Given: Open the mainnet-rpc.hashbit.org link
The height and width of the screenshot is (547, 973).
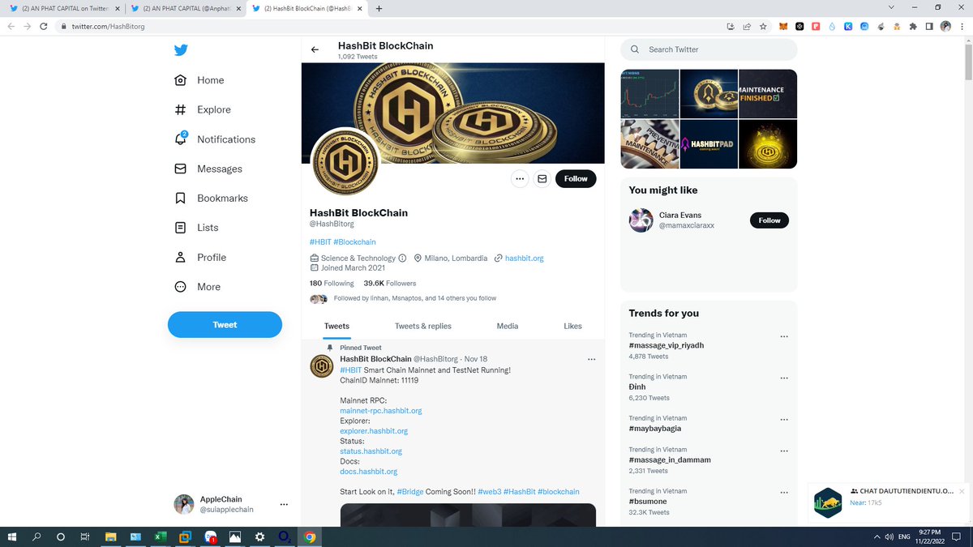Looking at the screenshot, I should click(381, 411).
